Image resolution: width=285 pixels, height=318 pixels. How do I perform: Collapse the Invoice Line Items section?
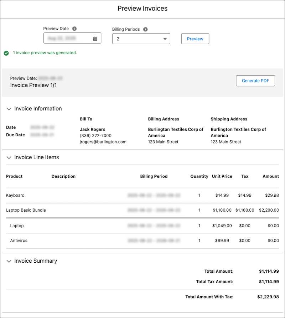[x=9, y=157]
